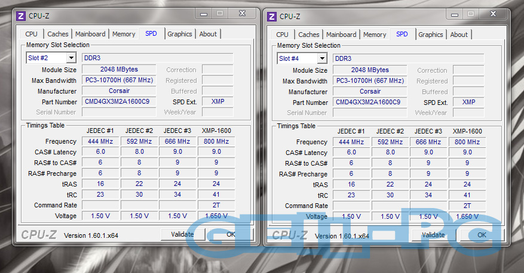Click empty Week/Year field in right window
This screenshot has width=524, height=273.
tap(468, 113)
